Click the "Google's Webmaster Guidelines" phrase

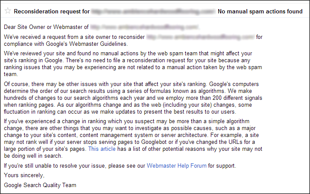click(x=86, y=44)
